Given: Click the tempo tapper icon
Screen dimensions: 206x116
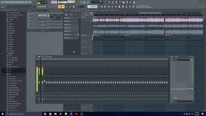Looking at the screenshot, I should click(x=126, y=6).
